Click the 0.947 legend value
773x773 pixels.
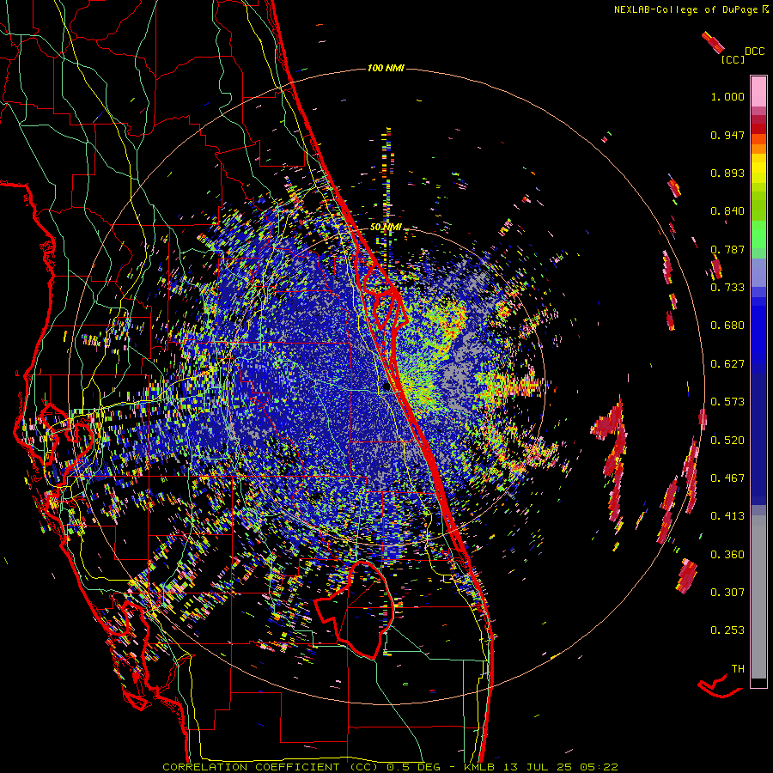[727, 135]
